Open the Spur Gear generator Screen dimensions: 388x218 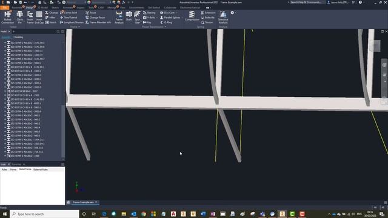138,18
